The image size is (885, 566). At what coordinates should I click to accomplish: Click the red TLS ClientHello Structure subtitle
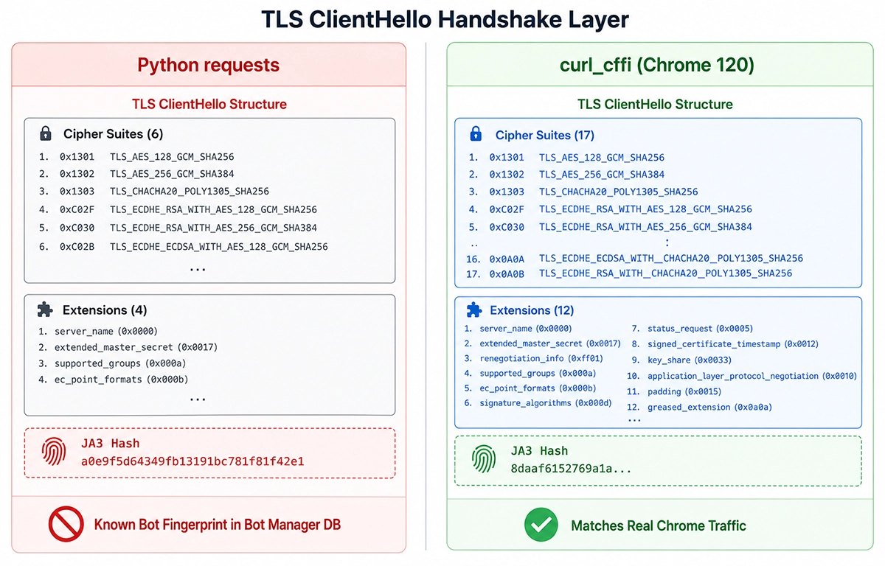click(x=209, y=104)
